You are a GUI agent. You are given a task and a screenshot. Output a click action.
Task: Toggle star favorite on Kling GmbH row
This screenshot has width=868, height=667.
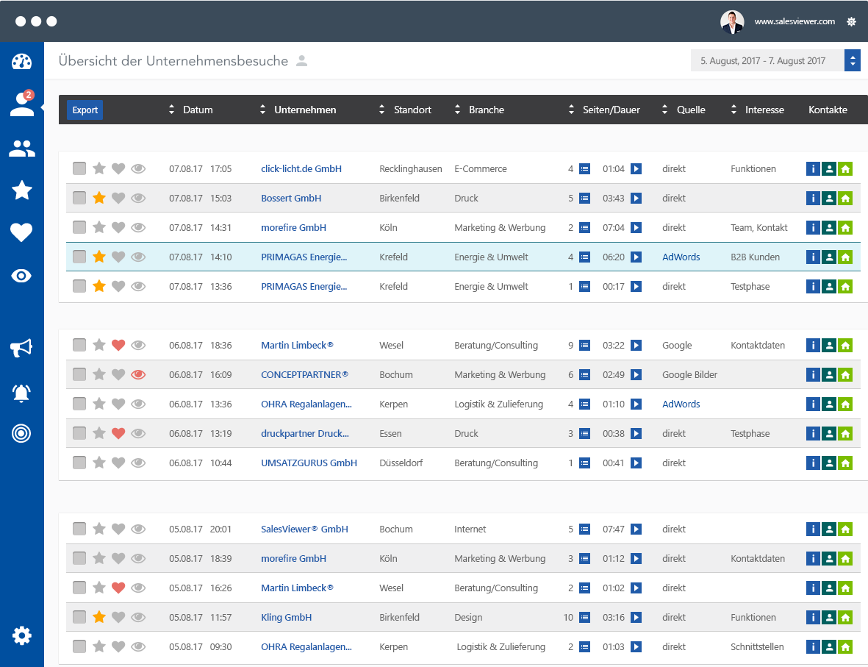[99, 618]
